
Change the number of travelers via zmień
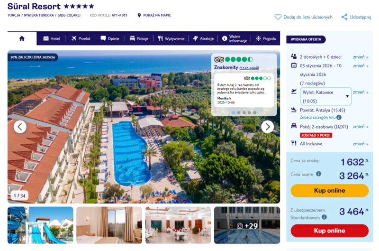(360, 57)
